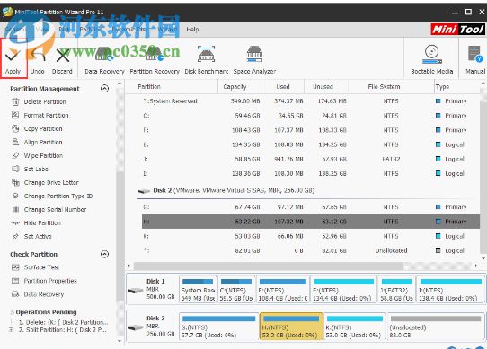Click the pending Delete K: operation
487x349 pixels.
pos(63,322)
